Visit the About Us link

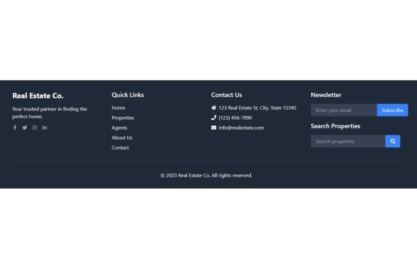tap(122, 137)
